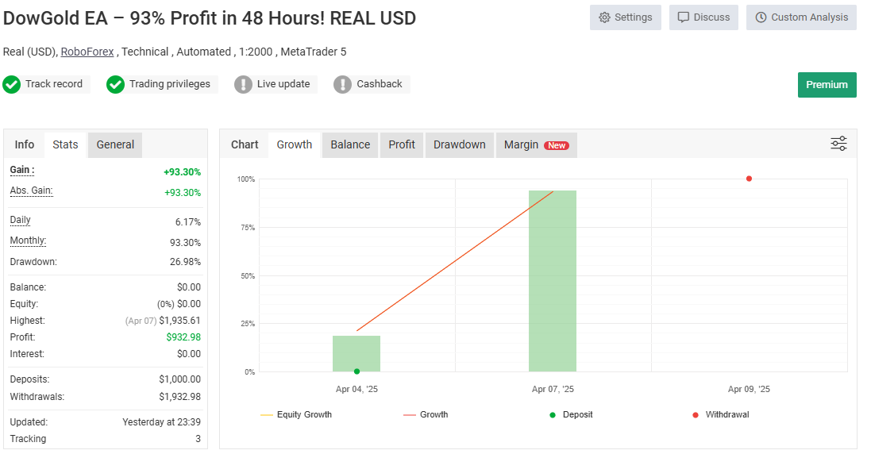871x454 pixels.
Task: Open the Balance chart tab
Action: point(350,145)
